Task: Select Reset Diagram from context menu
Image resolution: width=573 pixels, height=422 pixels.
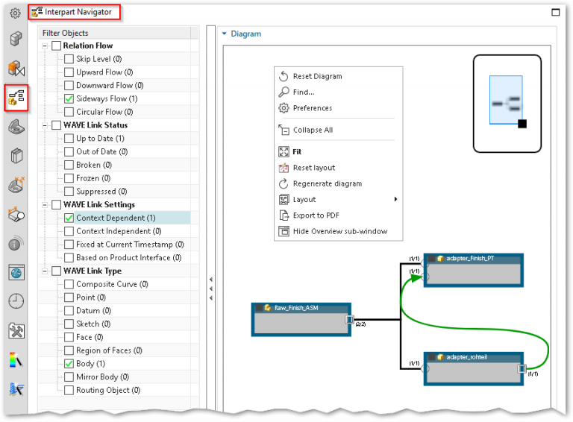Action: [x=317, y=76]
